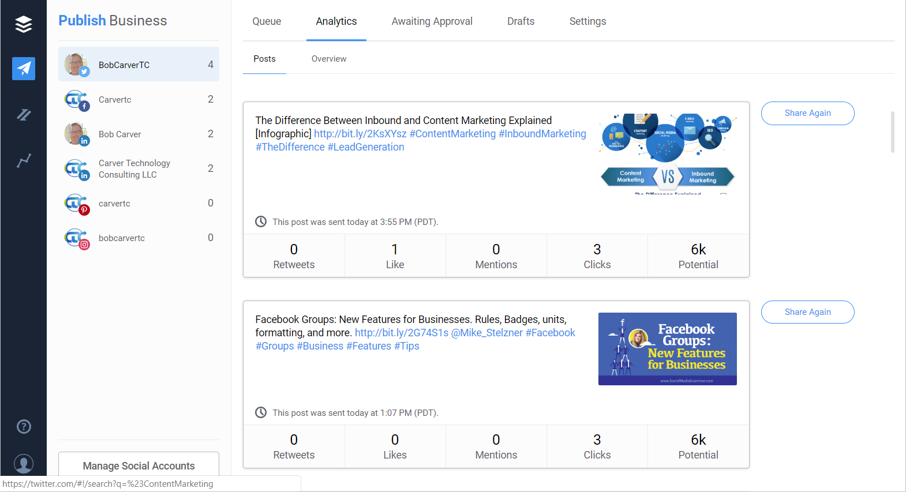906x492 pixels.
Task: Click 0 Likes stat on Facebook Groups post
Action: tap(395, 446)
